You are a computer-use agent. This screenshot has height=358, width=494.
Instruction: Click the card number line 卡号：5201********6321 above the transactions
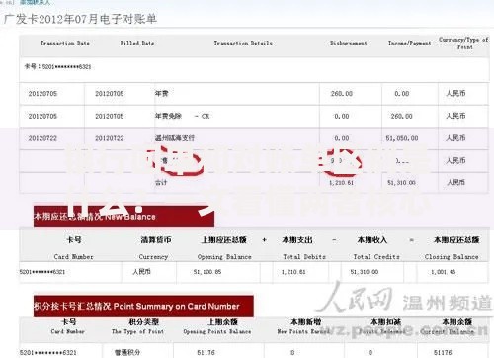tap(57, 67)
